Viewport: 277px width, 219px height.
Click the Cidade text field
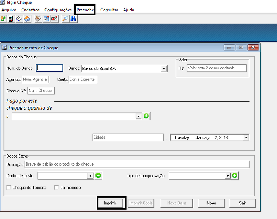coord(128,137)
